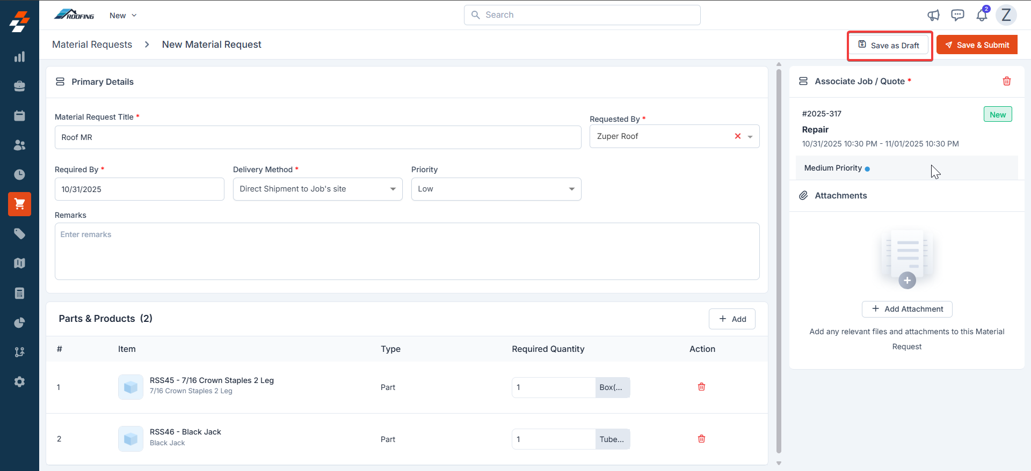1031x471 pixels.
Task: Click the Type column header
Action: coord(390,349)
